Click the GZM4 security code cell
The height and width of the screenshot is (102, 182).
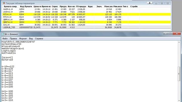point(22,9)
